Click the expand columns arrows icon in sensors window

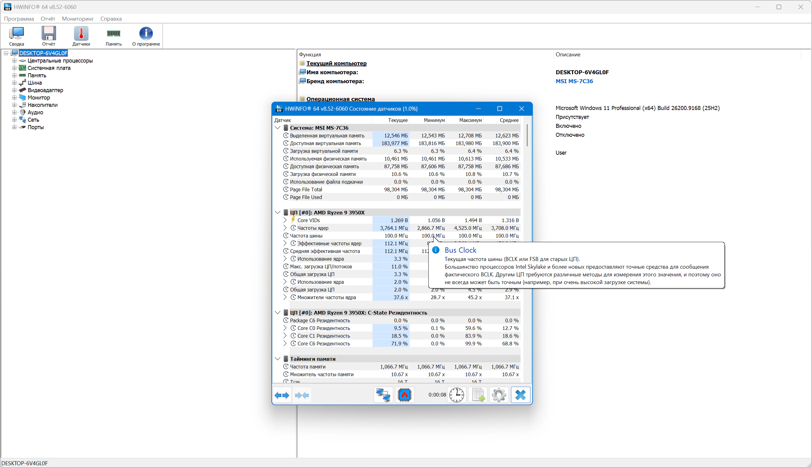coord(282,395)
